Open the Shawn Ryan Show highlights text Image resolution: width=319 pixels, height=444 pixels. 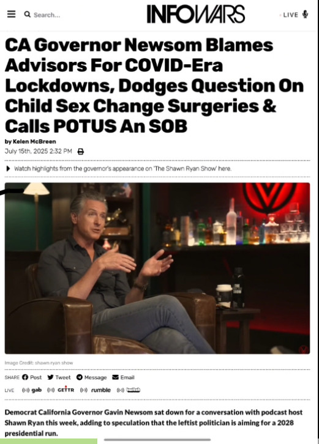[x=123, y=168]
